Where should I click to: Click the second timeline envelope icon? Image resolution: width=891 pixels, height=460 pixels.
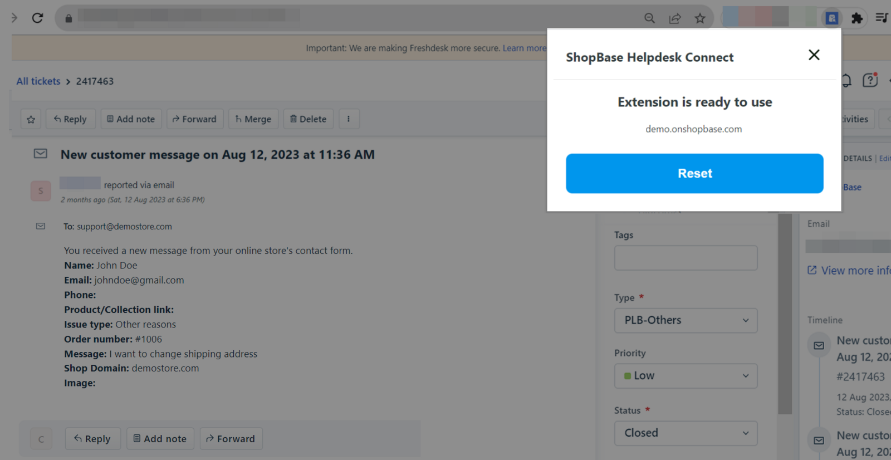point(819,441)
